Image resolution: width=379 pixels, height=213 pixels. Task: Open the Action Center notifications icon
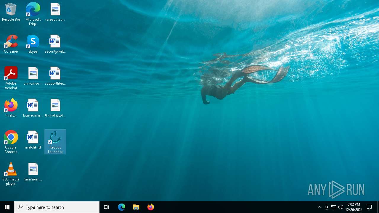370,207
